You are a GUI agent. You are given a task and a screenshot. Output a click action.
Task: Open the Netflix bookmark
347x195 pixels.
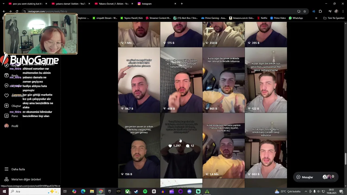click(x=262, y=18)
